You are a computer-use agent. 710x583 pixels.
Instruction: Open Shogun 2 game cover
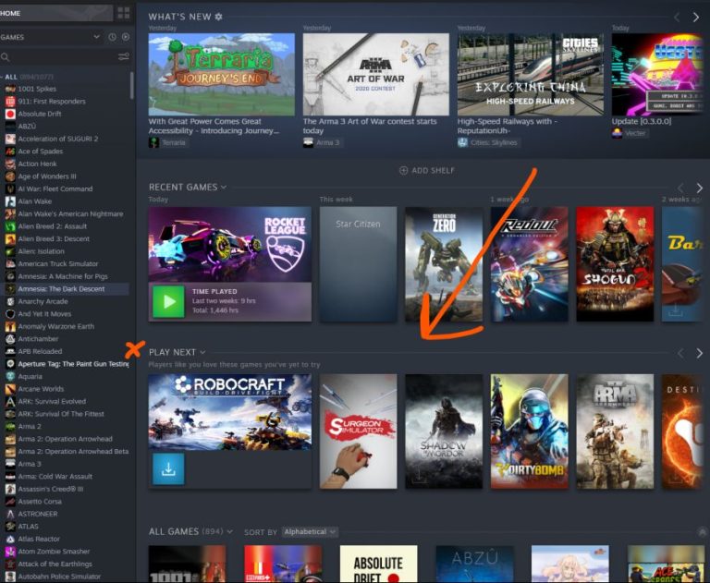[x=615, y=264]
